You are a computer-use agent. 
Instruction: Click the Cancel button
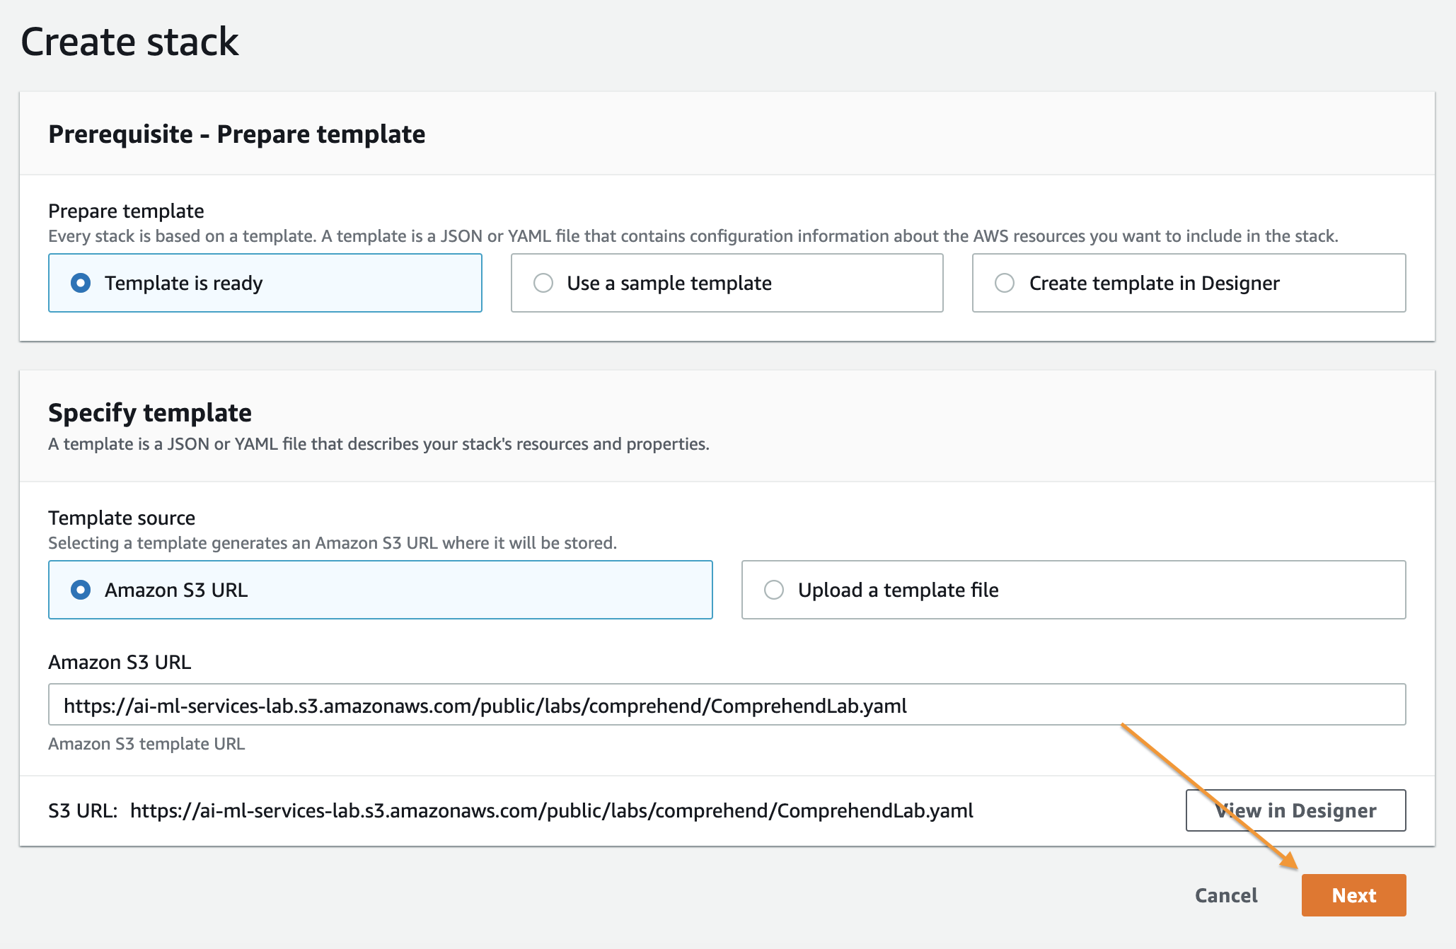pos(1225,895)
